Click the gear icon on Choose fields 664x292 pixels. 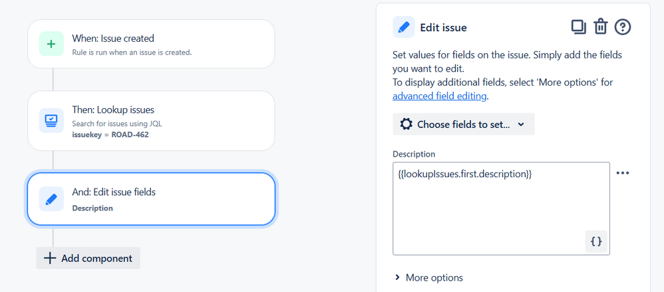click(x=406, y=124)
